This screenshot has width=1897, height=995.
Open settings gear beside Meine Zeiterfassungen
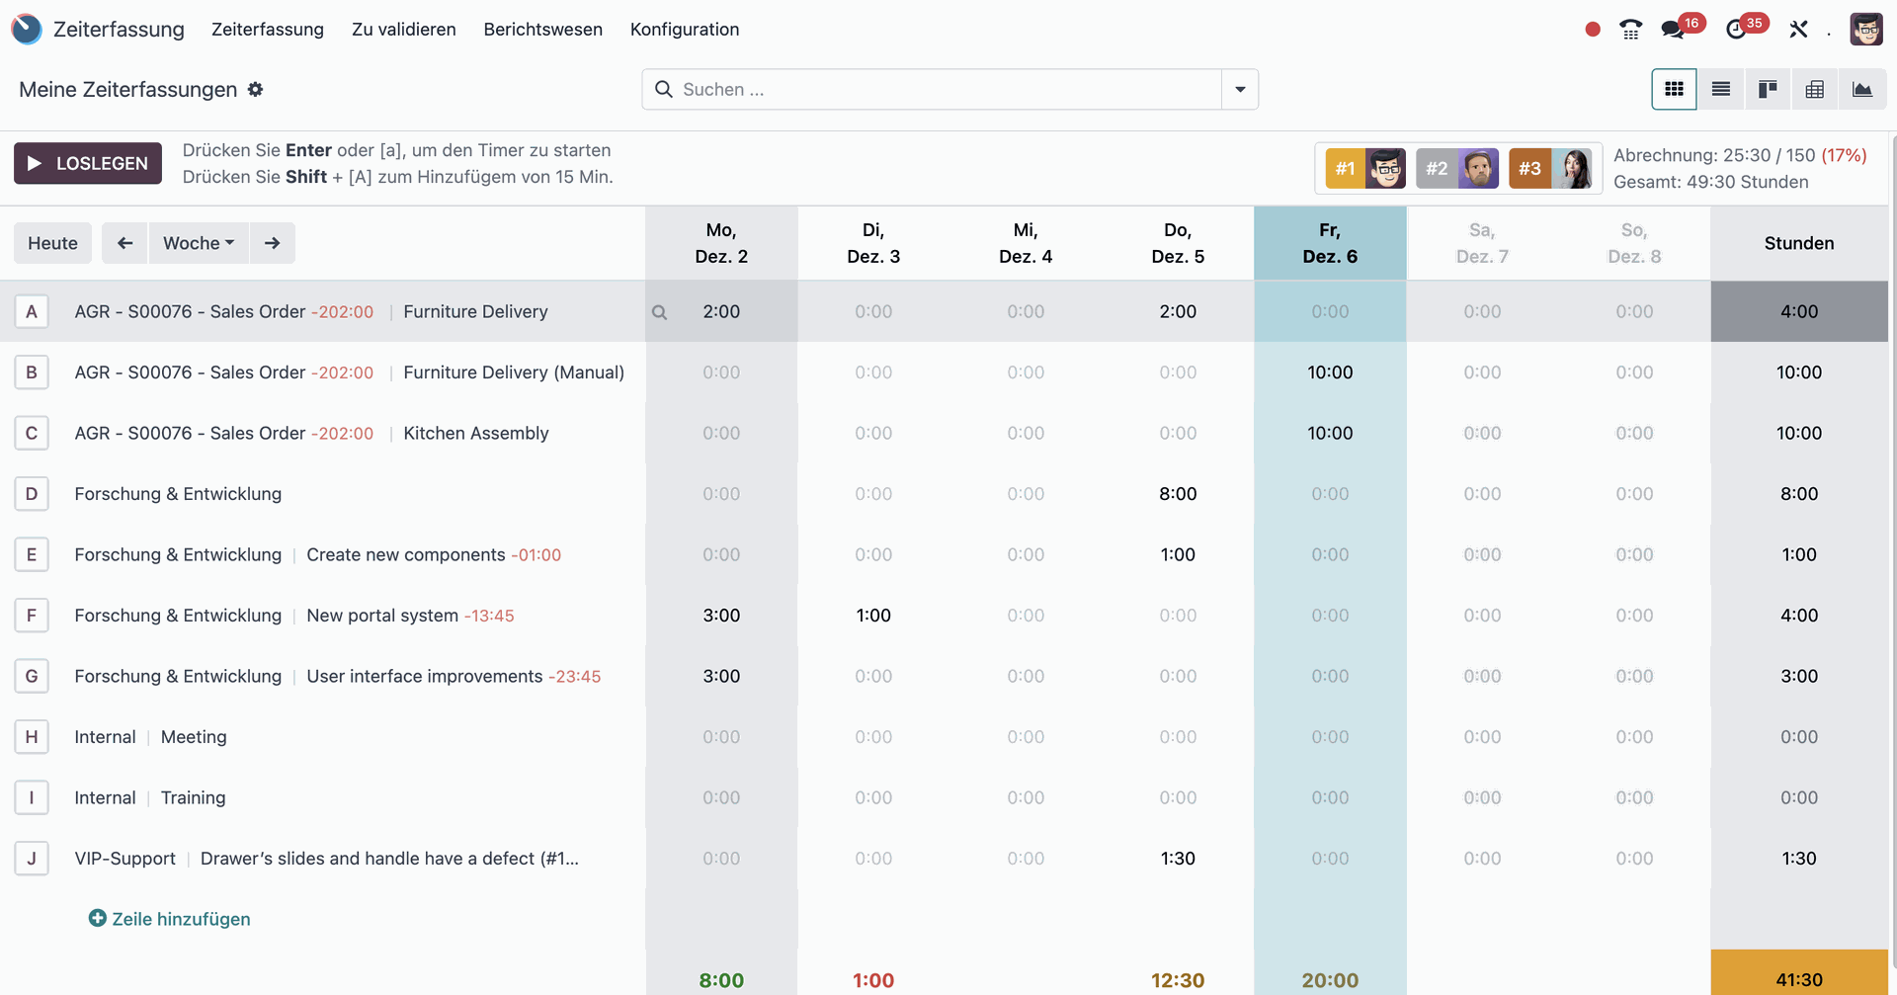tap(256, 90)
